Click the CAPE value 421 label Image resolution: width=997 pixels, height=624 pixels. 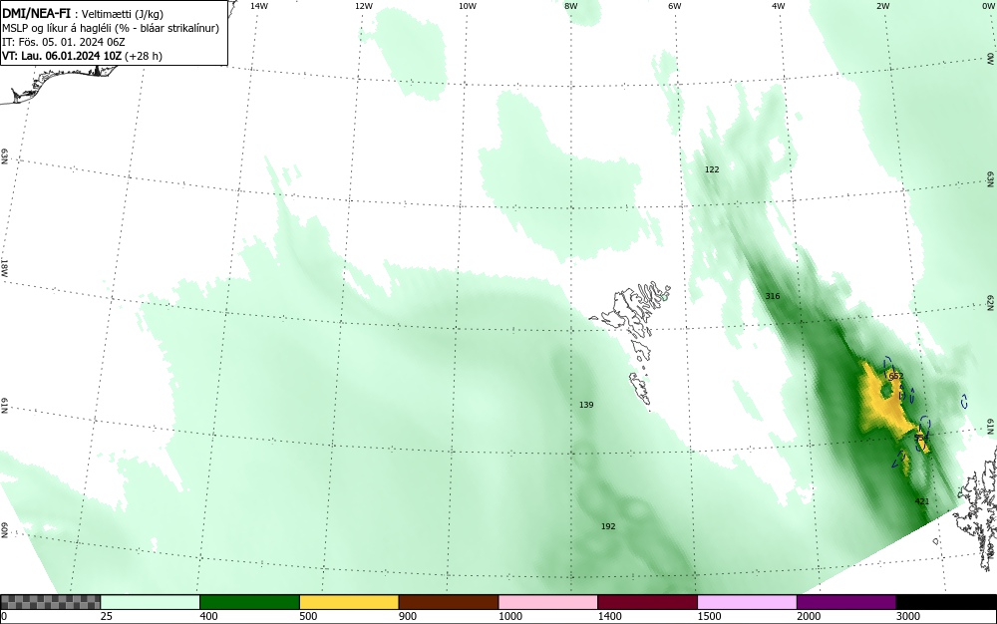click(x=922, y=501)
